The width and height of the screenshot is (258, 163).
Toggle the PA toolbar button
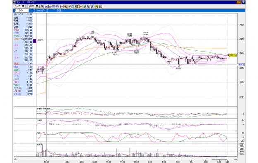tap(57, 7)
